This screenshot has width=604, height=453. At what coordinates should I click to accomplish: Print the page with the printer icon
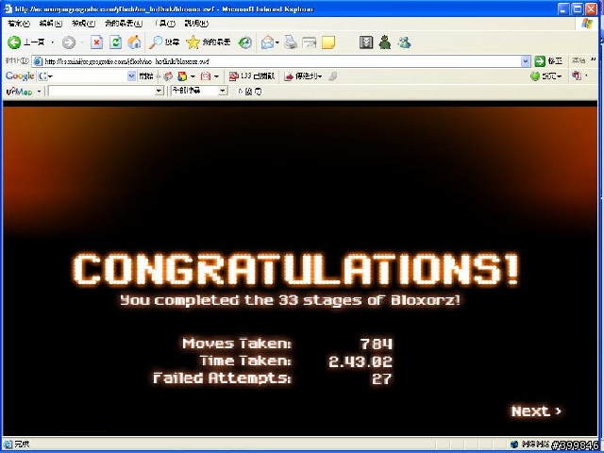(291, 42)
